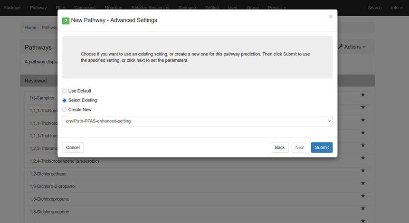
Task: Click the wrench Actions icon
Action: coord(341,47)
